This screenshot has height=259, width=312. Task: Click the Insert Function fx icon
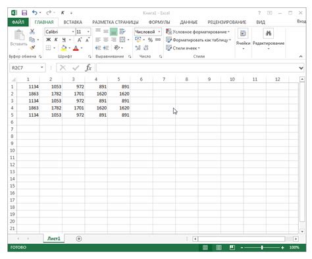click(x=88, y=68)
